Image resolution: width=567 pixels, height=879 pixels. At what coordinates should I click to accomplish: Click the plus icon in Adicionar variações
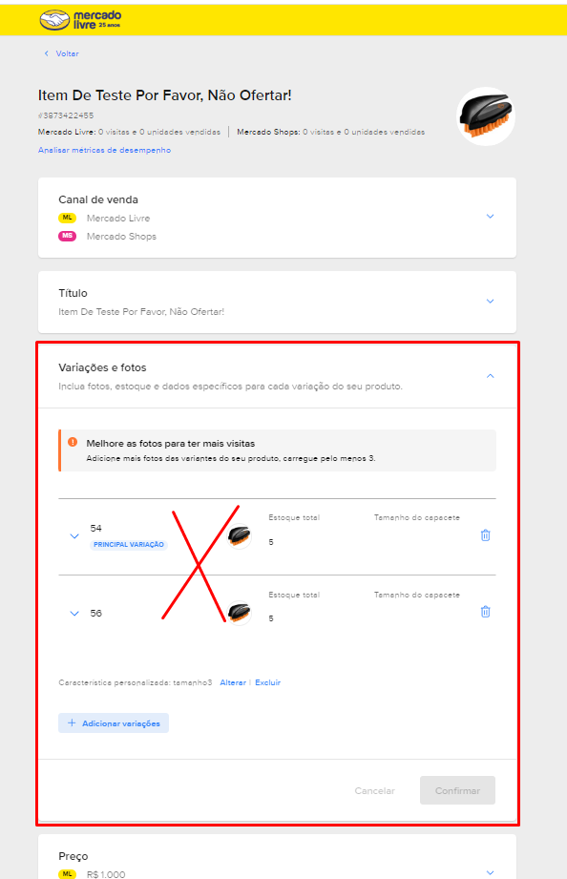(x=72, y=723)
